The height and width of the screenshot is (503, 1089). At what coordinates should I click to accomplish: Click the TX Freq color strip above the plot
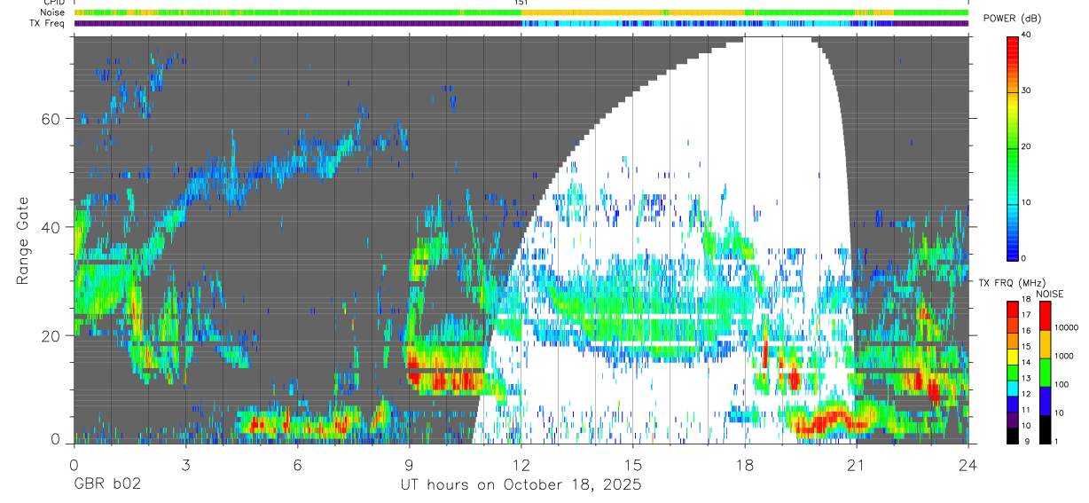521,23
